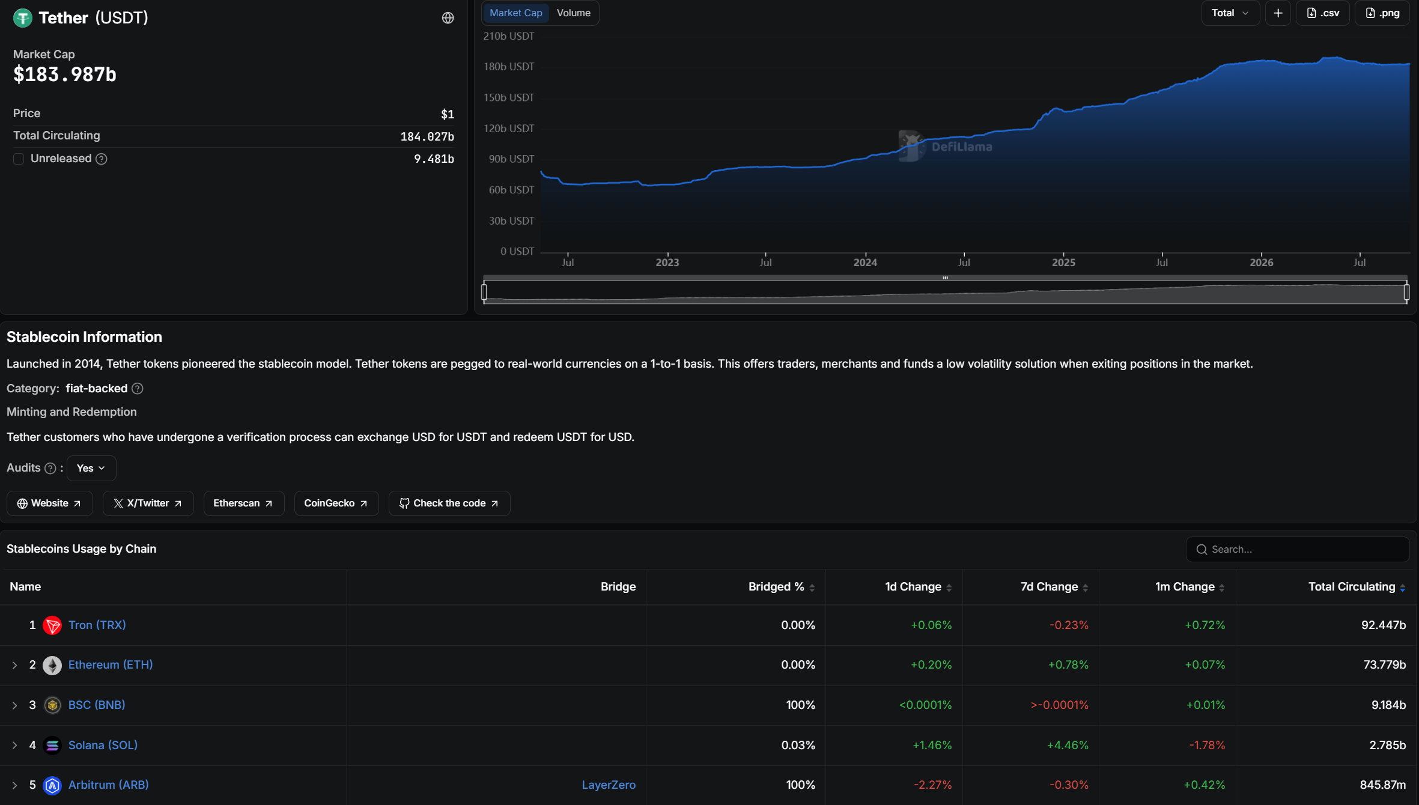1419x805 pixels.
Task: Switch to the Market Cap tab
Action: [x=515, y=13]
